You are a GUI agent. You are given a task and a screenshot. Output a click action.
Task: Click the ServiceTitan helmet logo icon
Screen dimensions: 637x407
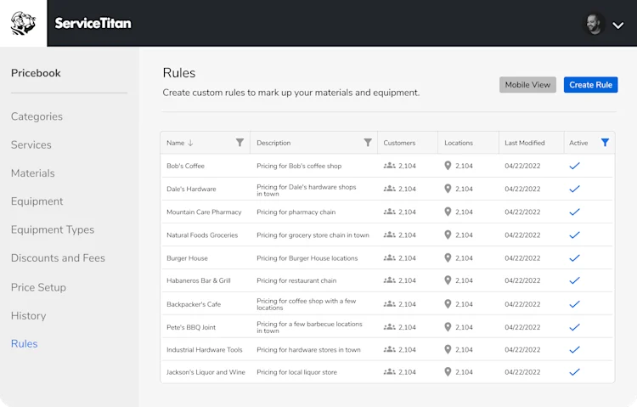(23, 23)
